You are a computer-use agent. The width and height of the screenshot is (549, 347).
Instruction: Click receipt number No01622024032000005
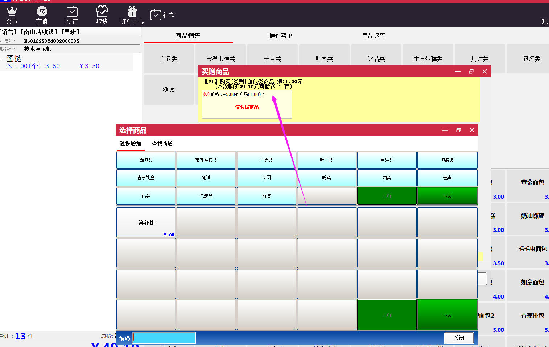[52, 41]
